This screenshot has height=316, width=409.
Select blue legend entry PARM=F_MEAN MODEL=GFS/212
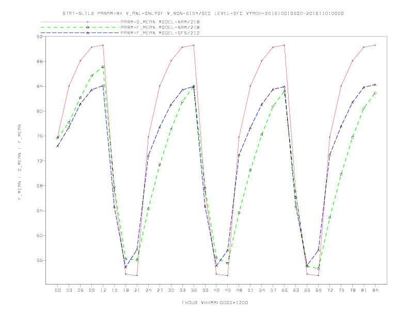pos(160,33)
